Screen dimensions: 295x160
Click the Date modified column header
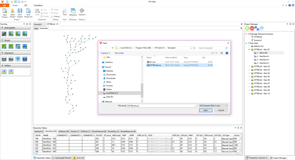171,58
